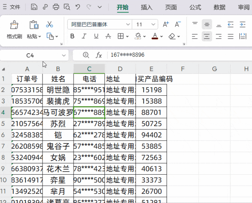Click the Borders icon
The width and height of the screenshot is (252, 203).
pyautogui.click(x=120, y=36)
